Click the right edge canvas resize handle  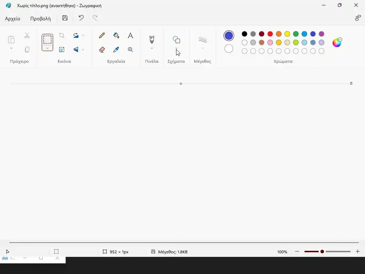tap(351, 83)
